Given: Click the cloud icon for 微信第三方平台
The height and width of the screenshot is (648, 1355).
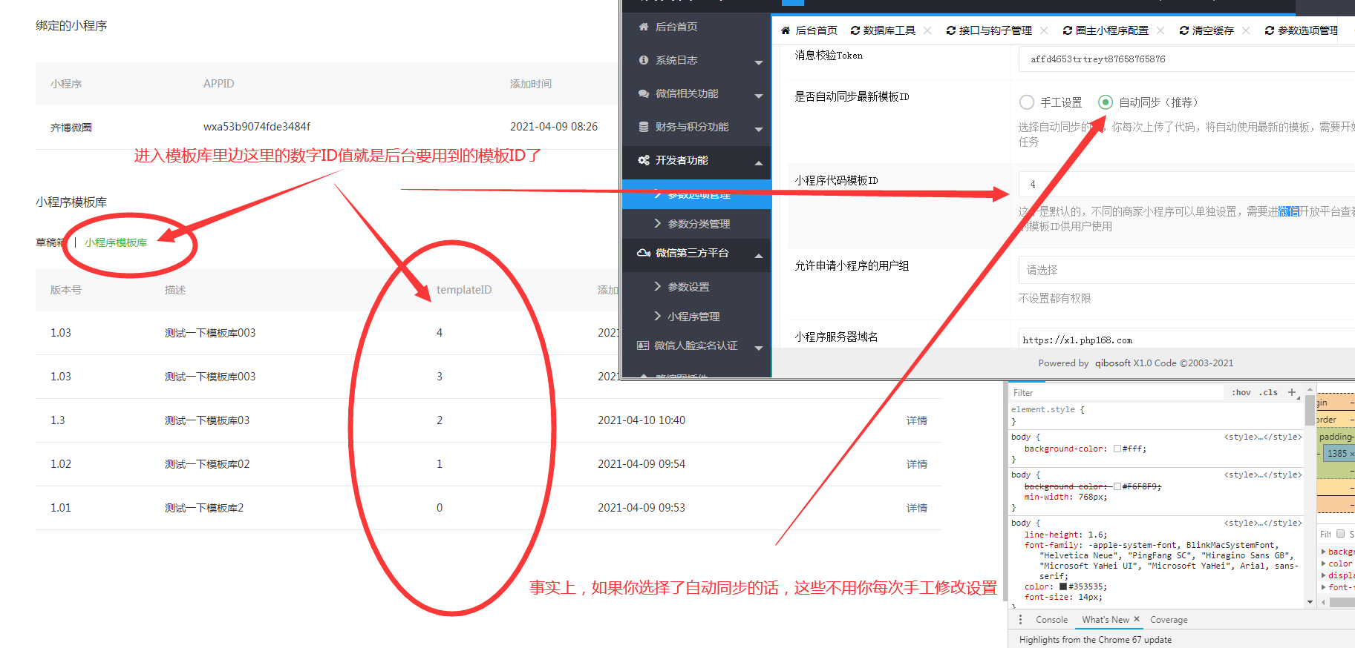Looking at the screenshot, I should click(x=644, y=253).
